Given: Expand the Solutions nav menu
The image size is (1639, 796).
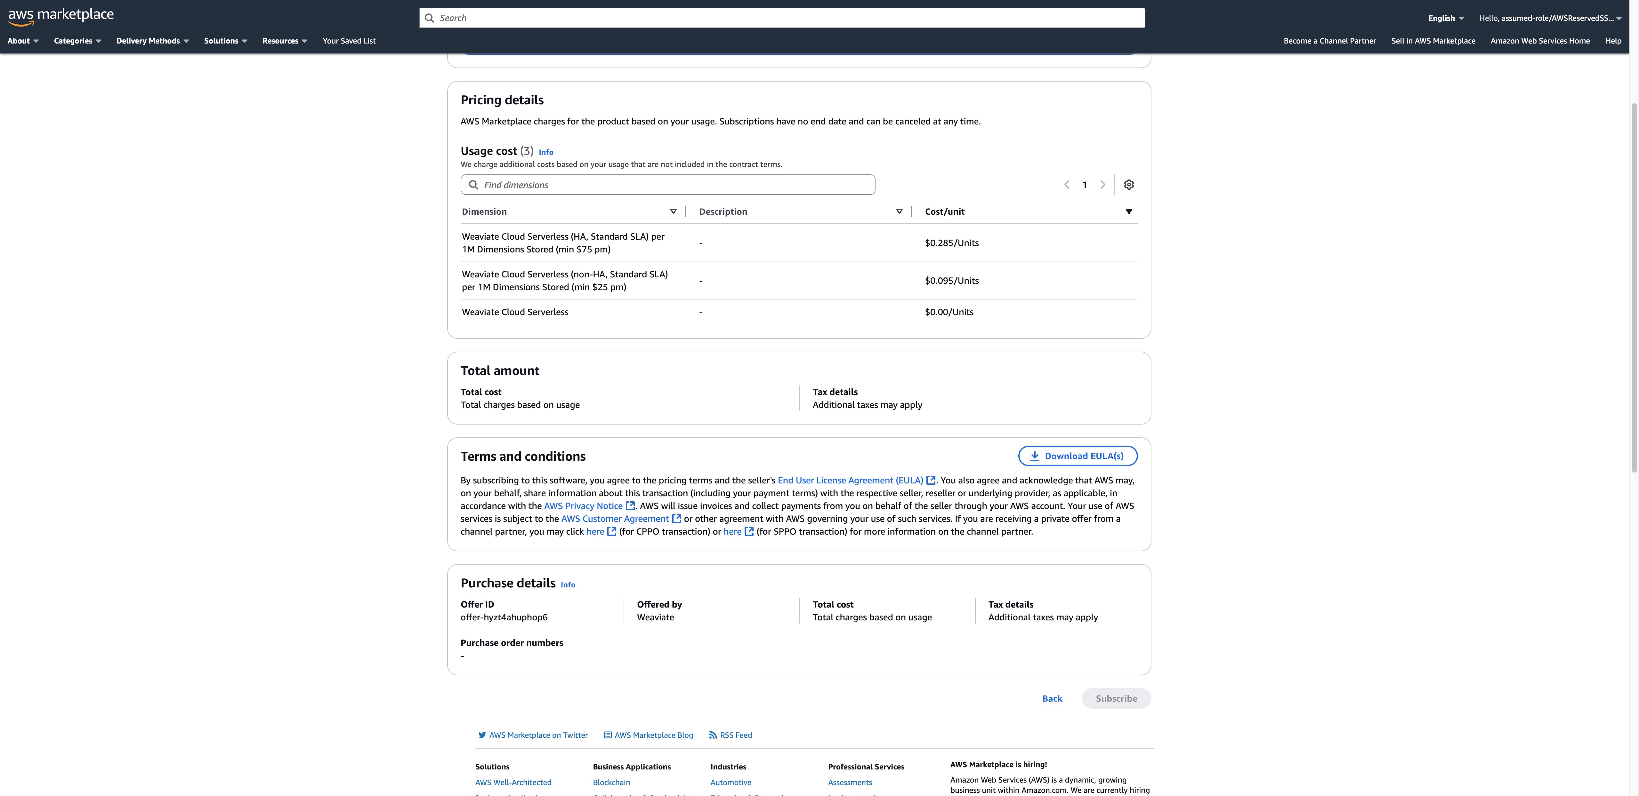Looking at the screenshot, I should coord(225,41).
